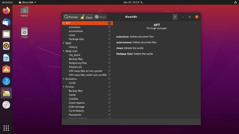Open the Activities overview
This screenshot has height=134, width=239.
[x=7, y=2]
